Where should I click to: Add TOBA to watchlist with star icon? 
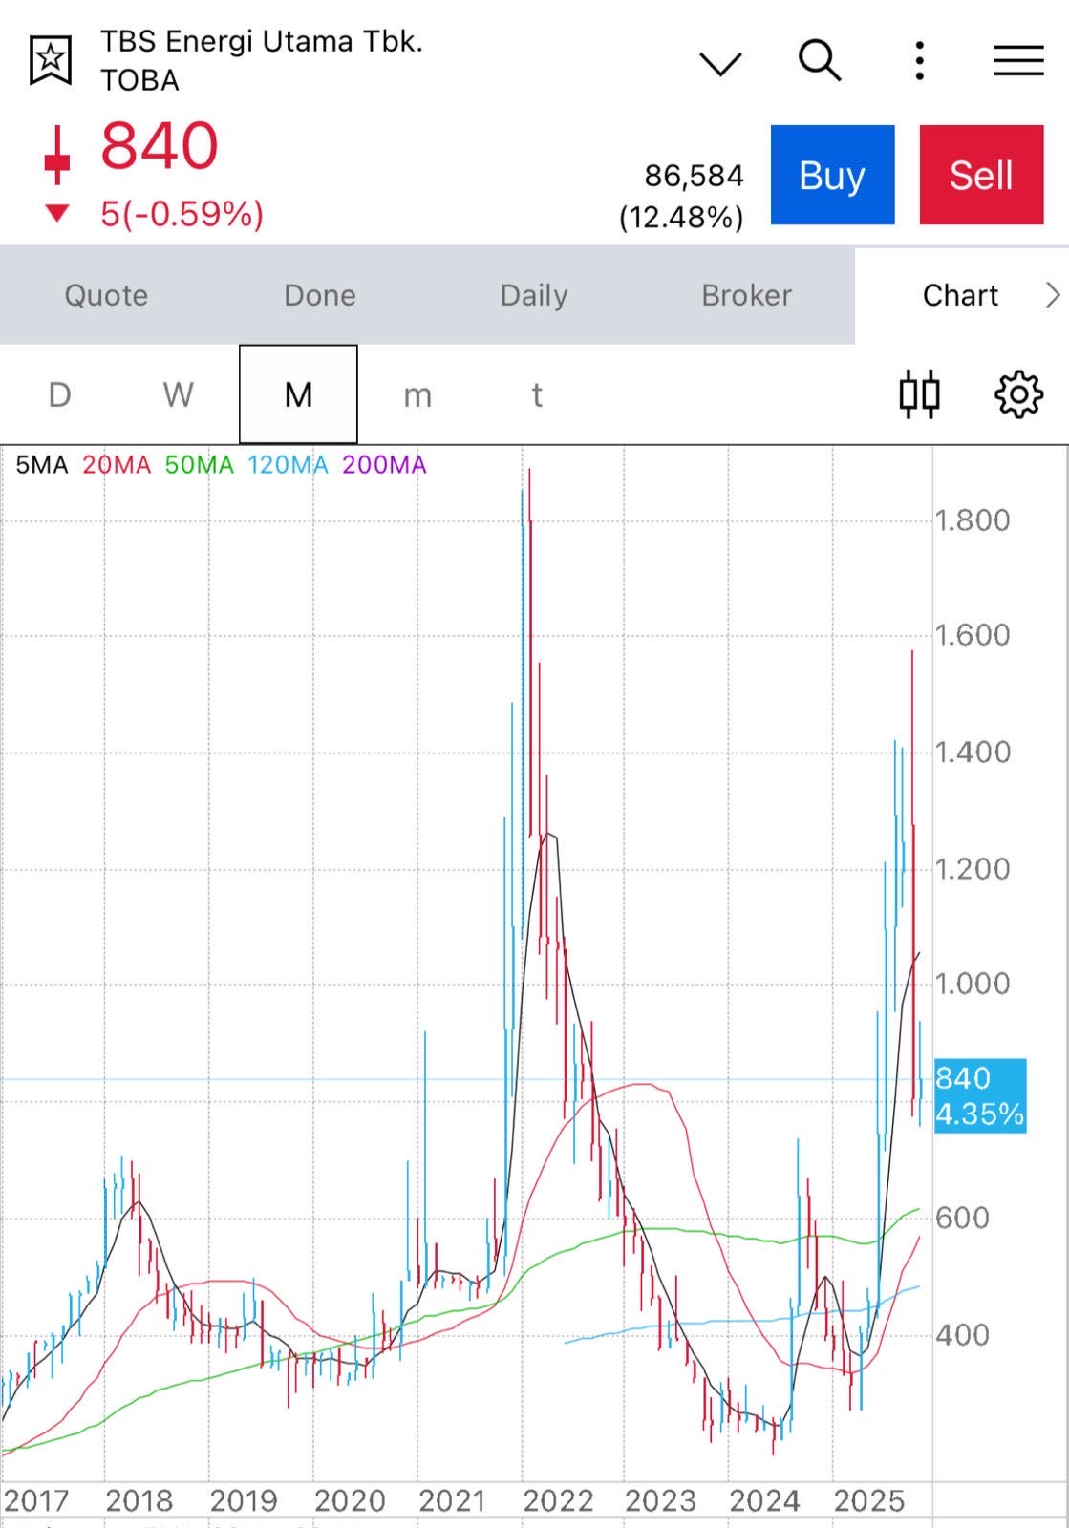point(51,61)
